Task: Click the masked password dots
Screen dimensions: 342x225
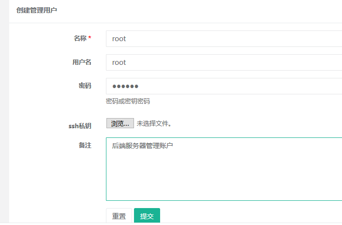Action: 125,86
